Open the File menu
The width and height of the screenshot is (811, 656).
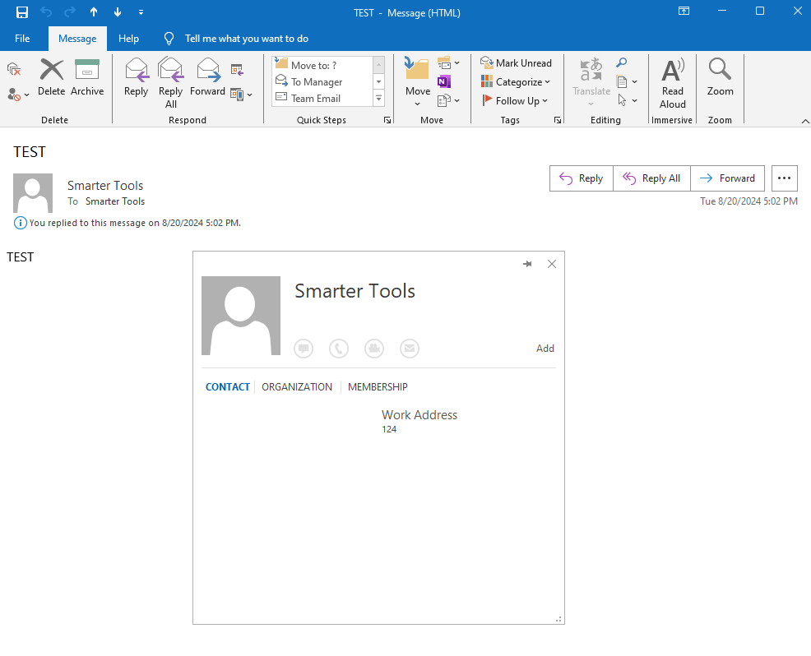[22, 39]
